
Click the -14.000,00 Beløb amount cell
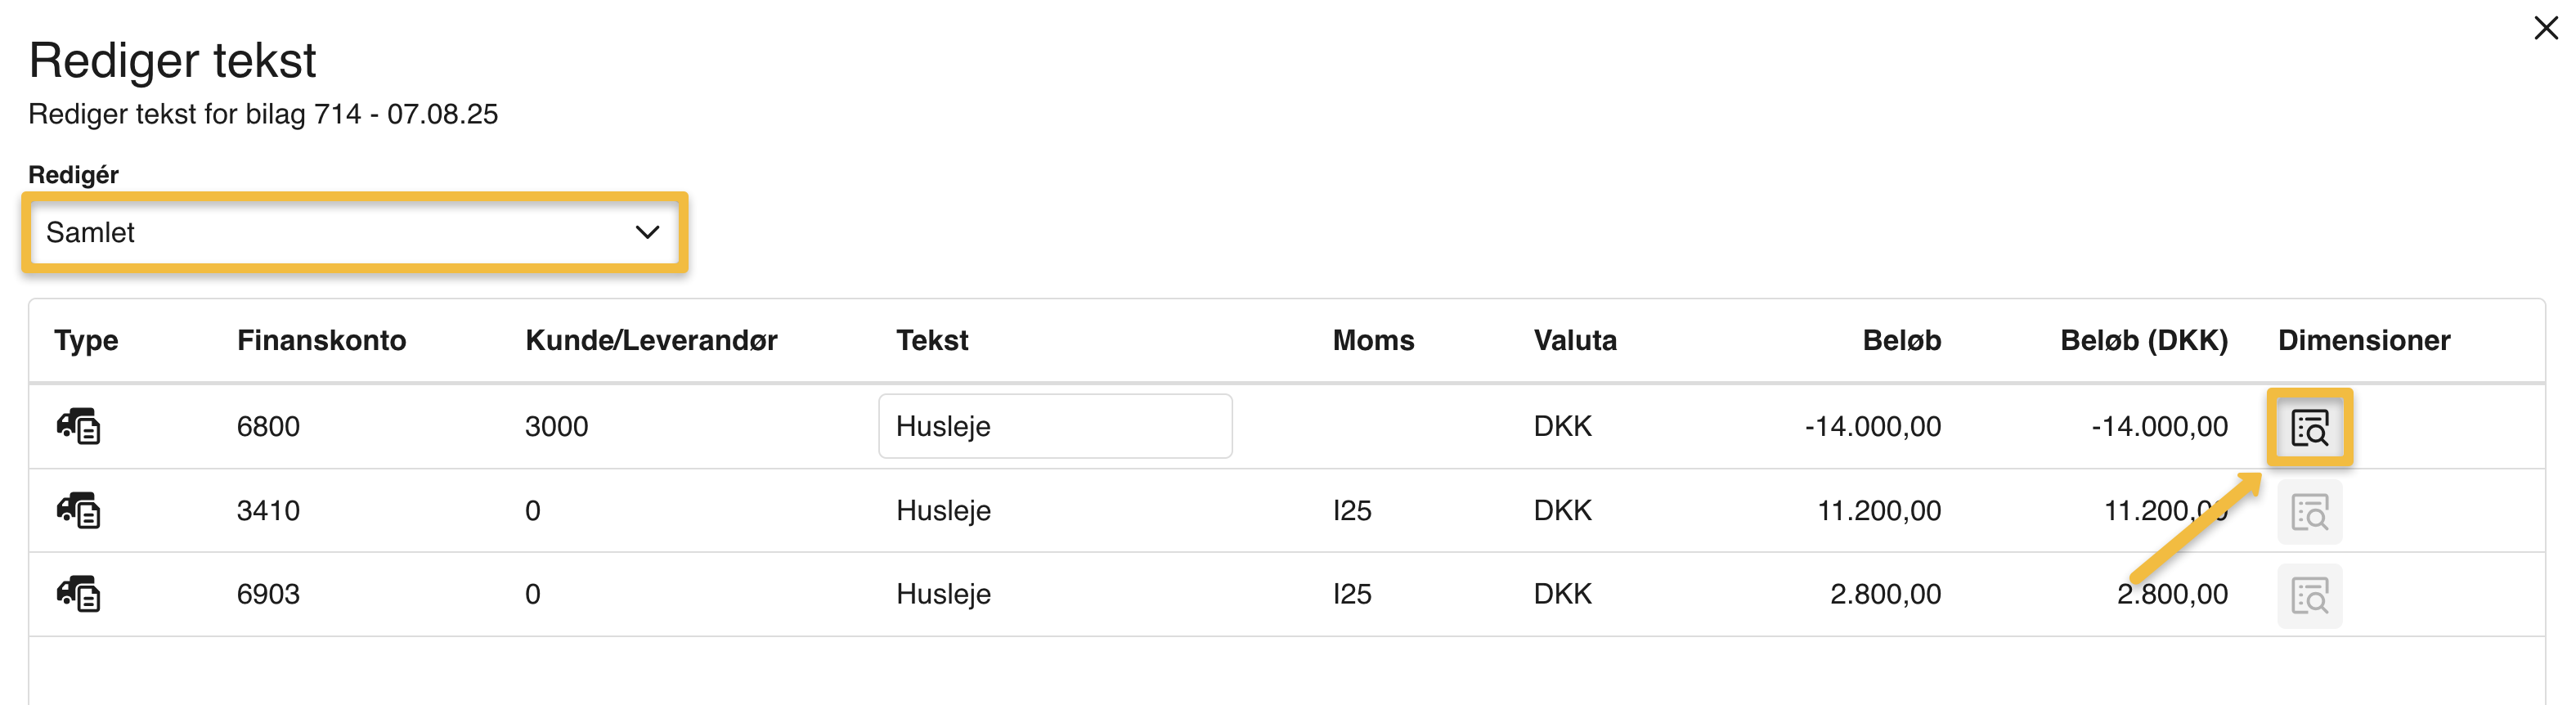1872,426
